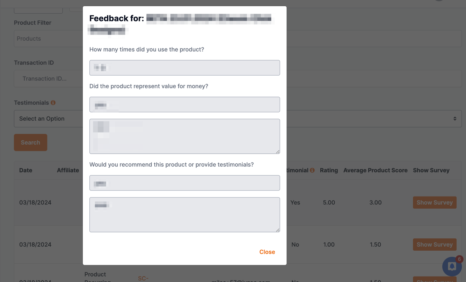Click the Average Product Score header
The image size is (466, 282).
[x=375, y=170]
